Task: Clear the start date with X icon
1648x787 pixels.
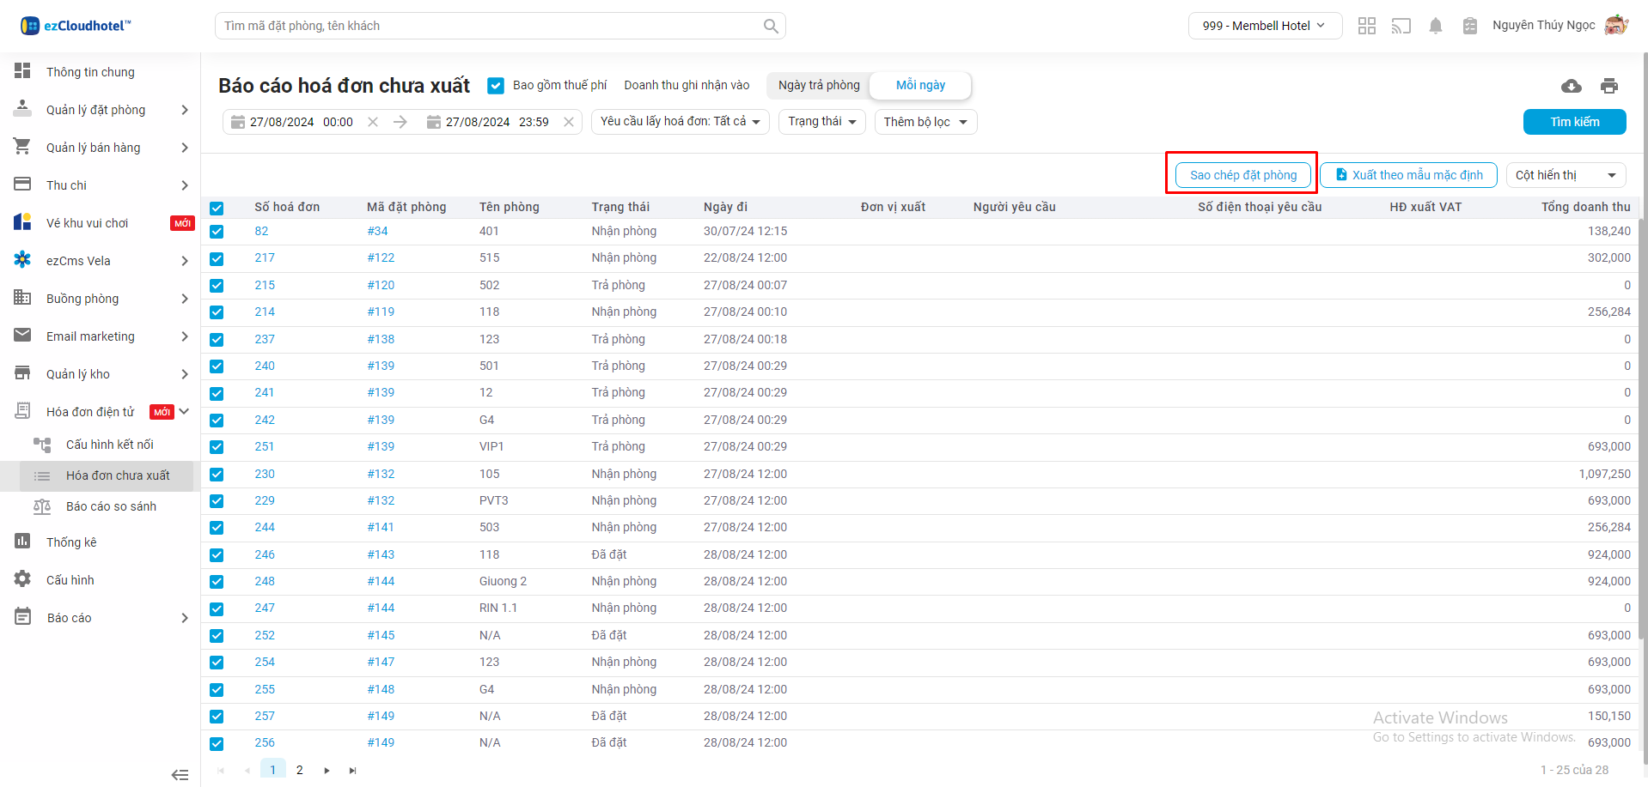Action: coord(373,122)
